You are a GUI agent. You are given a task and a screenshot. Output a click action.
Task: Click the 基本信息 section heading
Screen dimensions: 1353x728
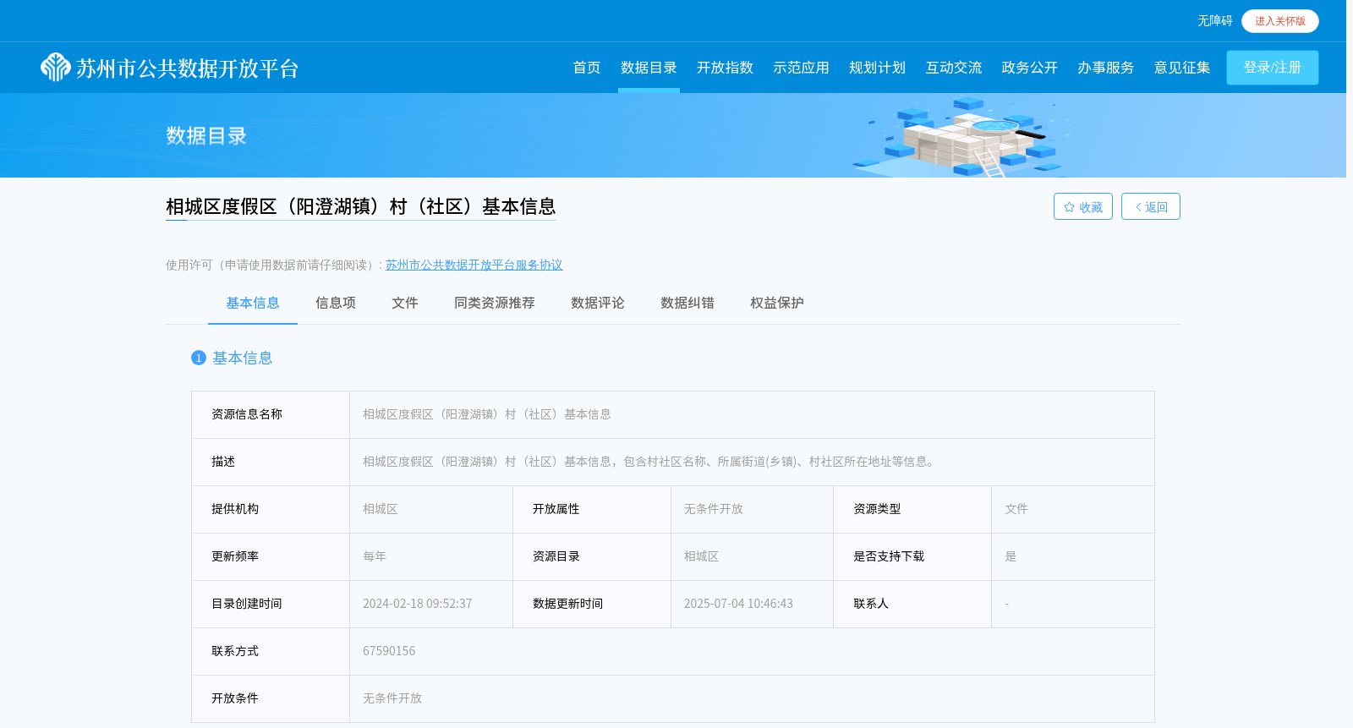pyautogui.click(x=243, y=358)
